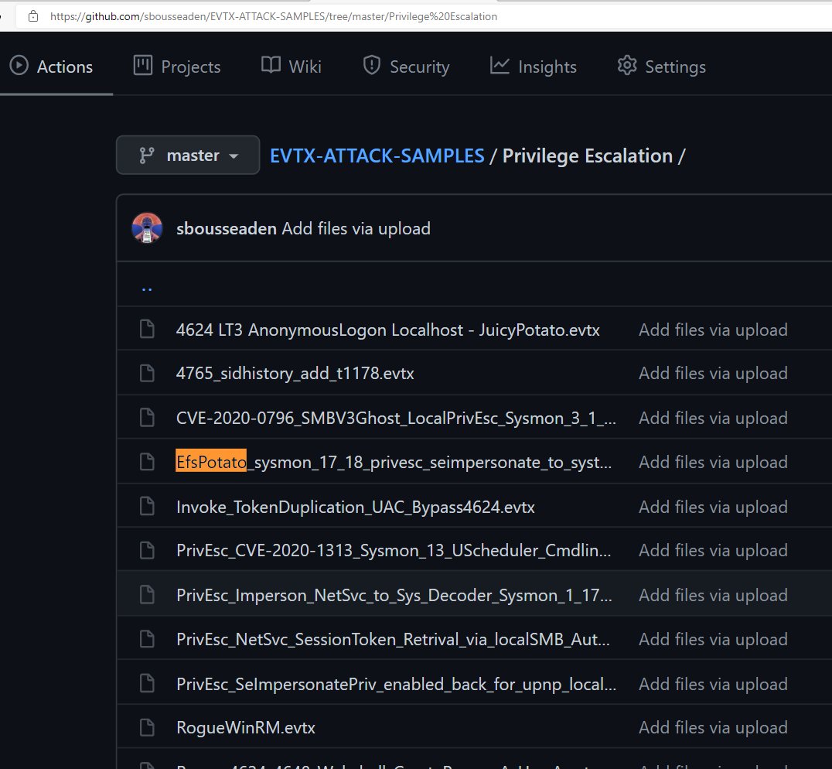Click file icon beside PrivEsc_Imperson_NetSvc
This screenshot has height=769, width=832.
pos(147,595)
